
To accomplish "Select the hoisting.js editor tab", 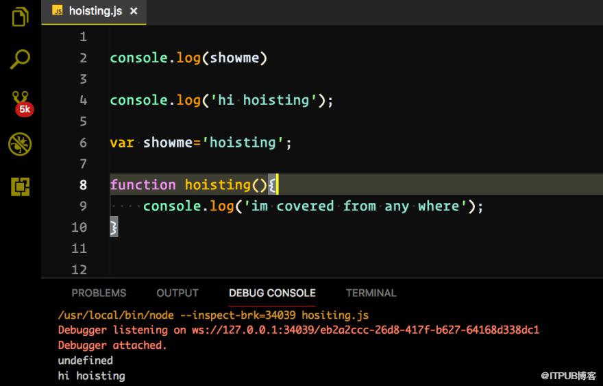I will pos(94,12).
